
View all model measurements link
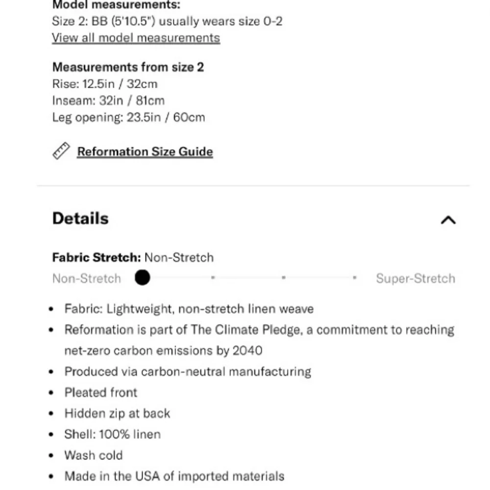click(x=136, y=38)
